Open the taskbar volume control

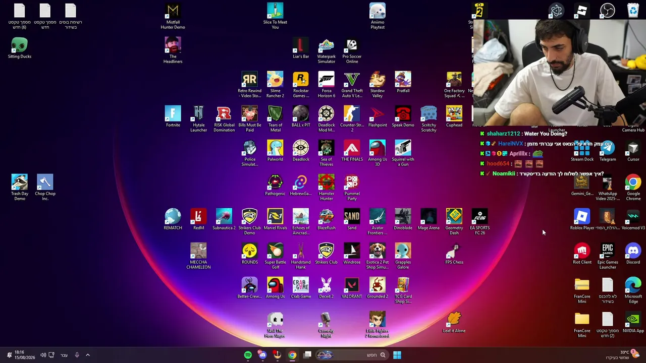click(43, 355)
